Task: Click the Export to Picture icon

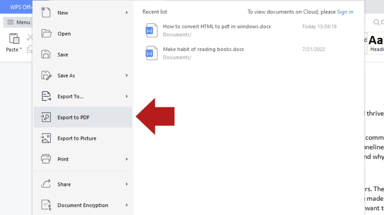Action: point(46,138)
